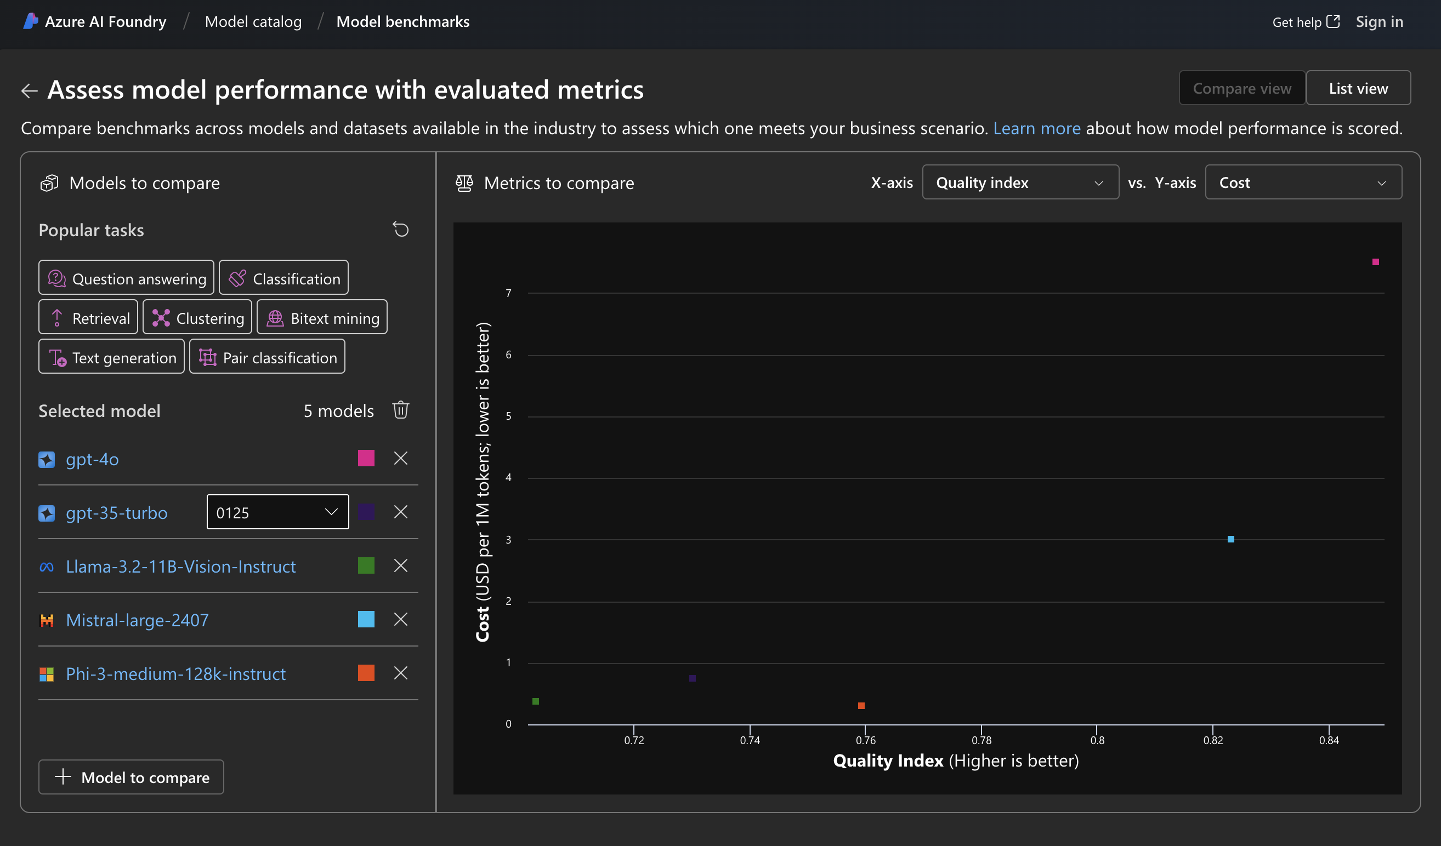Click the Metrics to compare scale icon

pos(464,183)
